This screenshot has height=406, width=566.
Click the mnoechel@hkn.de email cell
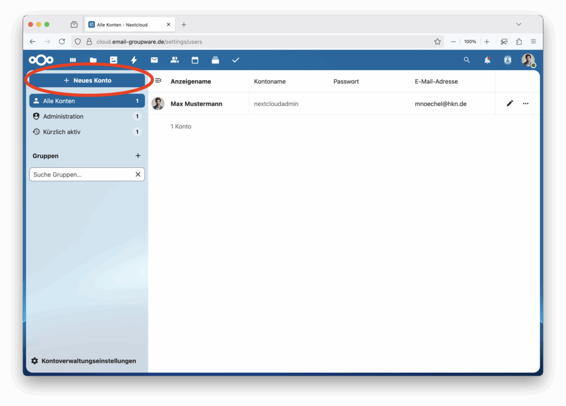point(441,104)
